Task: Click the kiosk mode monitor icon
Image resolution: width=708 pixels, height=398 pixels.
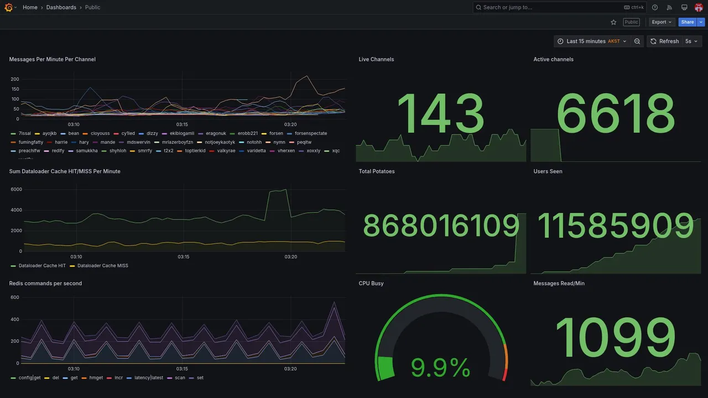Action: point(684,7)
